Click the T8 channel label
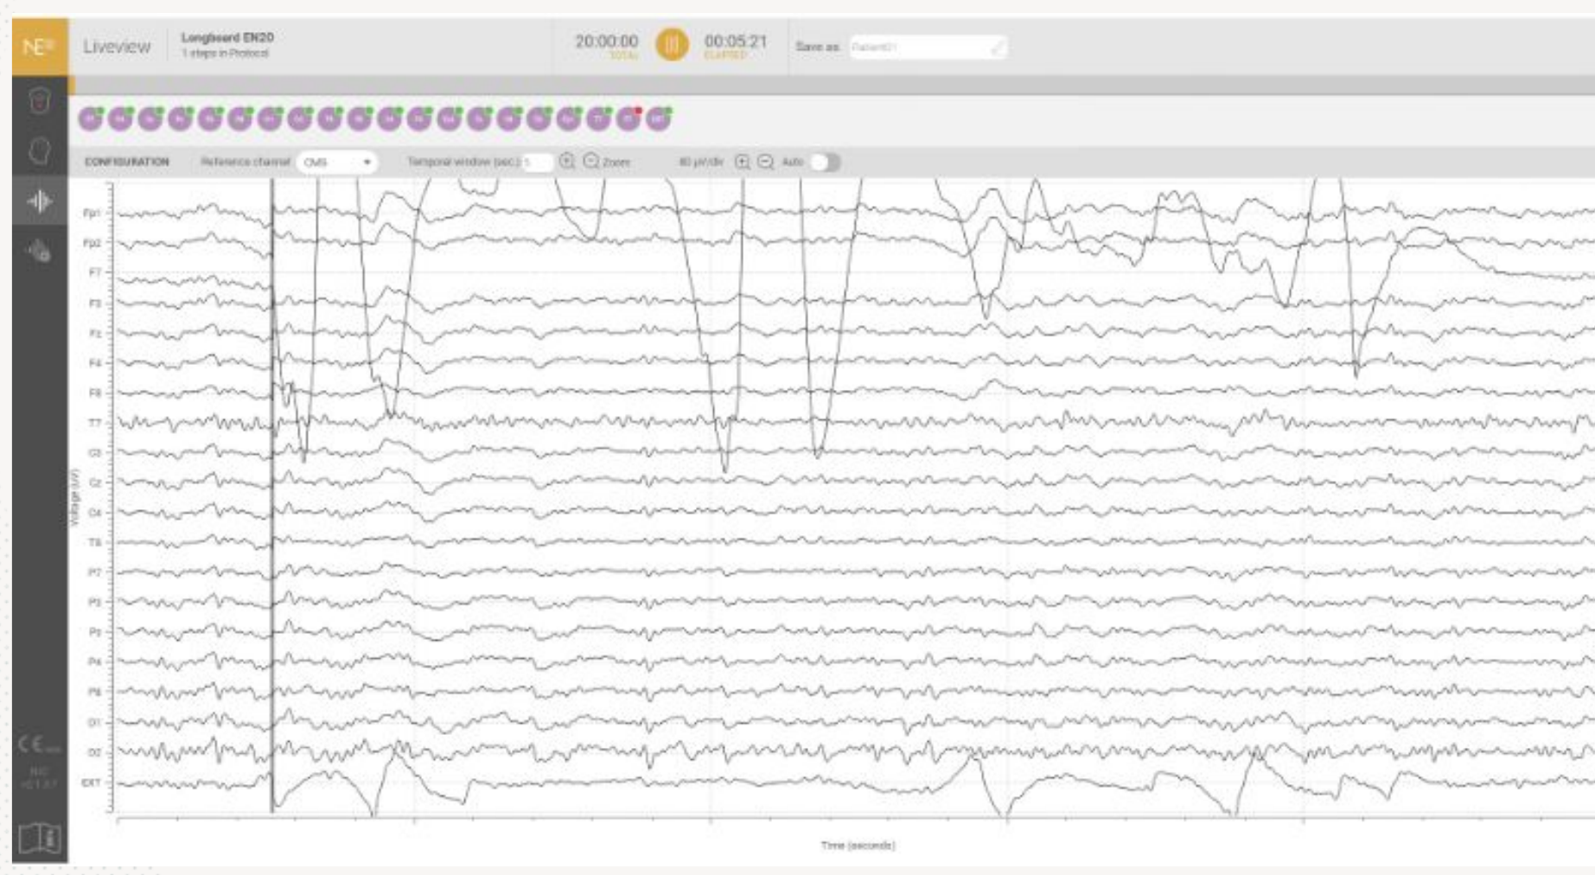The image size is (1595, 875). pos(95,542)
